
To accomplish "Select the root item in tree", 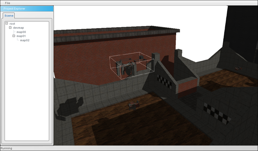I will click(12, 24).
